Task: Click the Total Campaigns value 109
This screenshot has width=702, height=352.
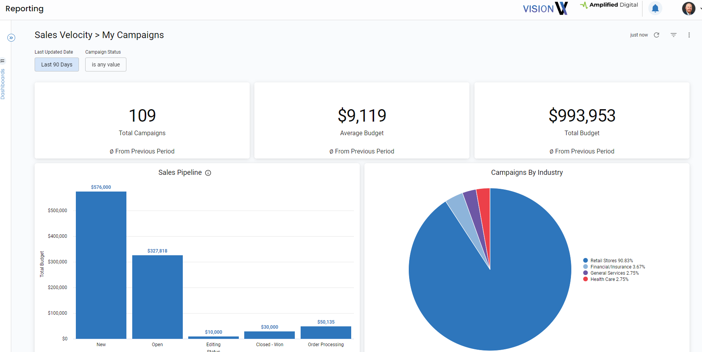Action: point(142,116)
